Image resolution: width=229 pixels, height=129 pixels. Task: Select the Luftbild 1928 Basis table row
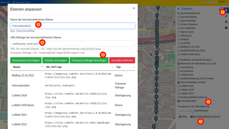[x=73, y=105]
